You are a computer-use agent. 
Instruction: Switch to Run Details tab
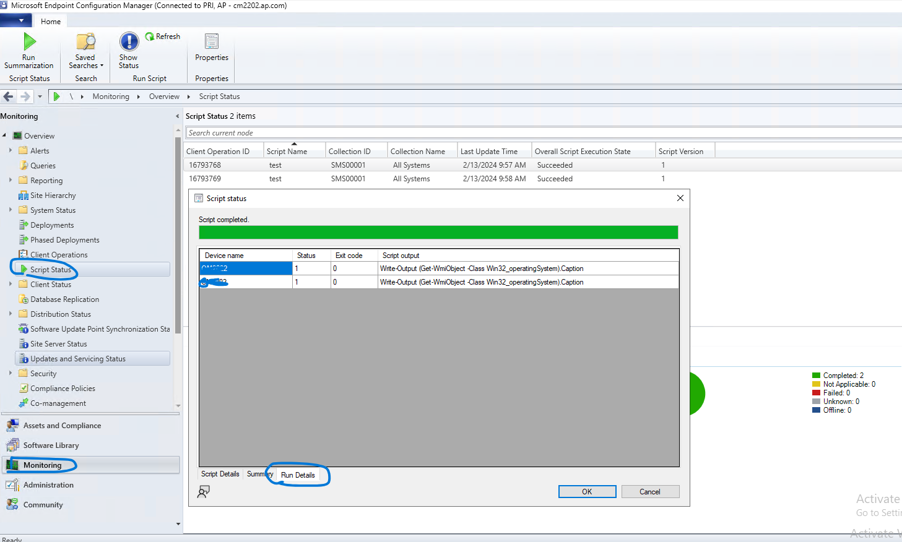[x=298, y=475]
